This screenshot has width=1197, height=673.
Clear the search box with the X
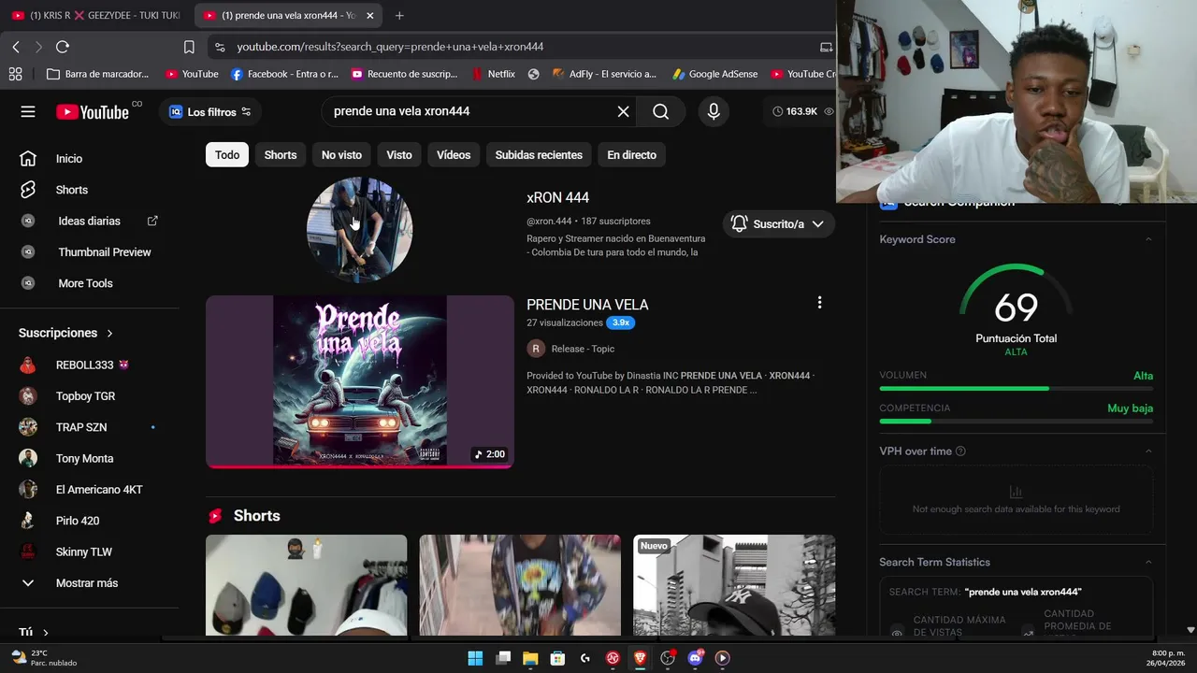click(x=623, y=111)
